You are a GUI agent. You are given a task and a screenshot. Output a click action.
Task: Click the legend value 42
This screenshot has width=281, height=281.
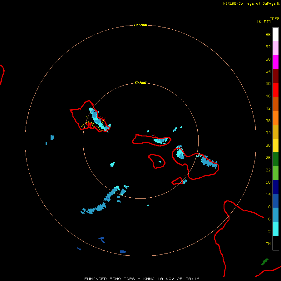(268, 108)
